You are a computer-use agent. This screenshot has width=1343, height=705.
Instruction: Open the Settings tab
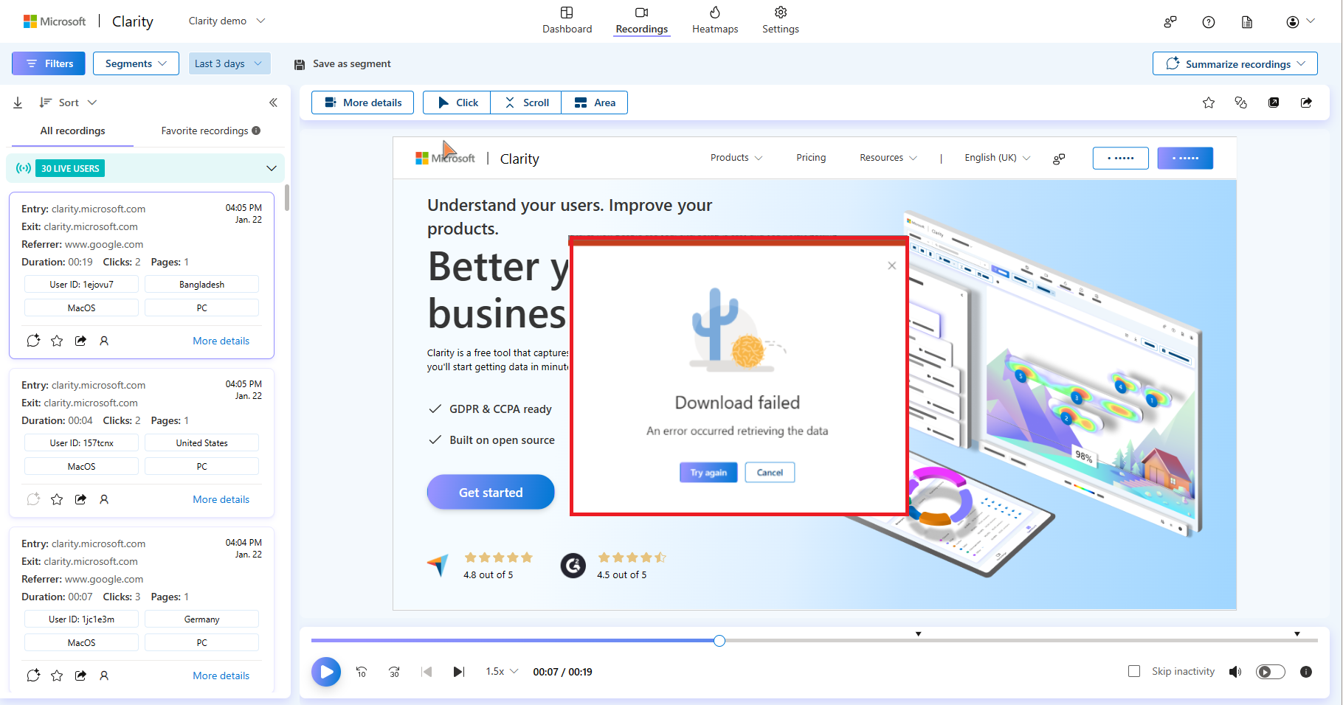click(x=780, y=21)
